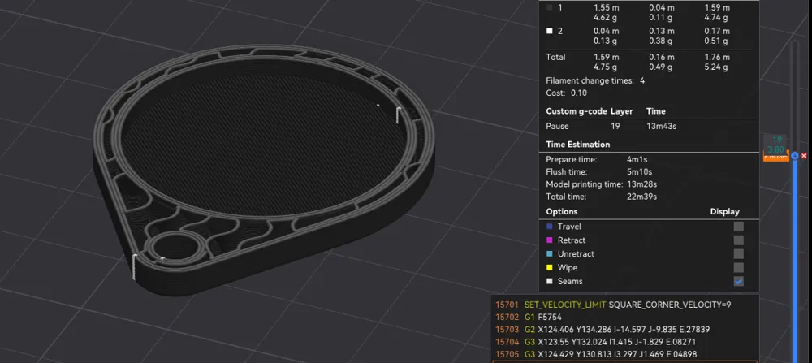Click the cyan Unretract color square

pos(550,253)
